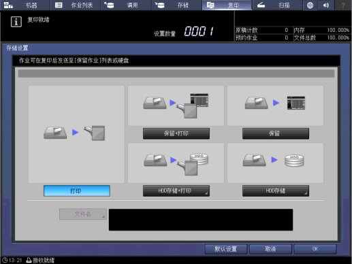Click the speaker volume icon
This screenshot has width=352, height=264.
pos(326,5)
